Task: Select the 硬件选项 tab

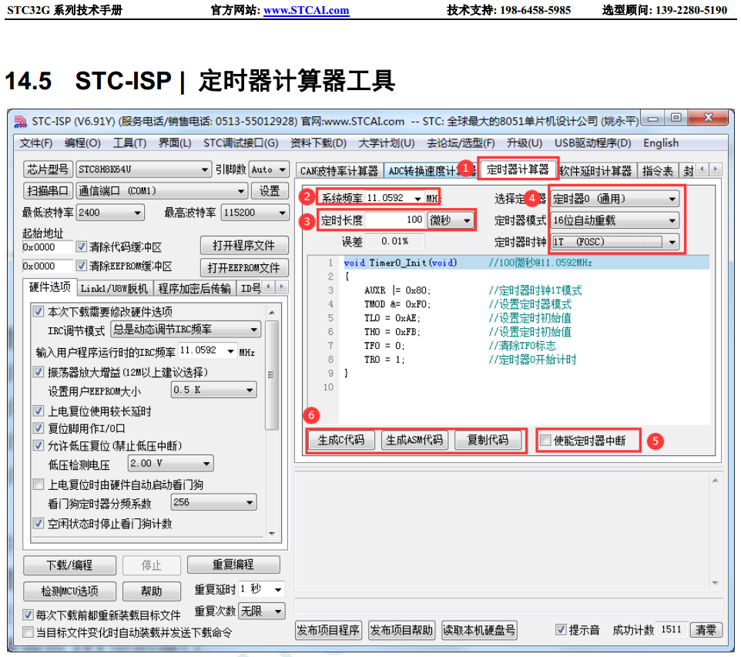Action: [x=49, y=287]
